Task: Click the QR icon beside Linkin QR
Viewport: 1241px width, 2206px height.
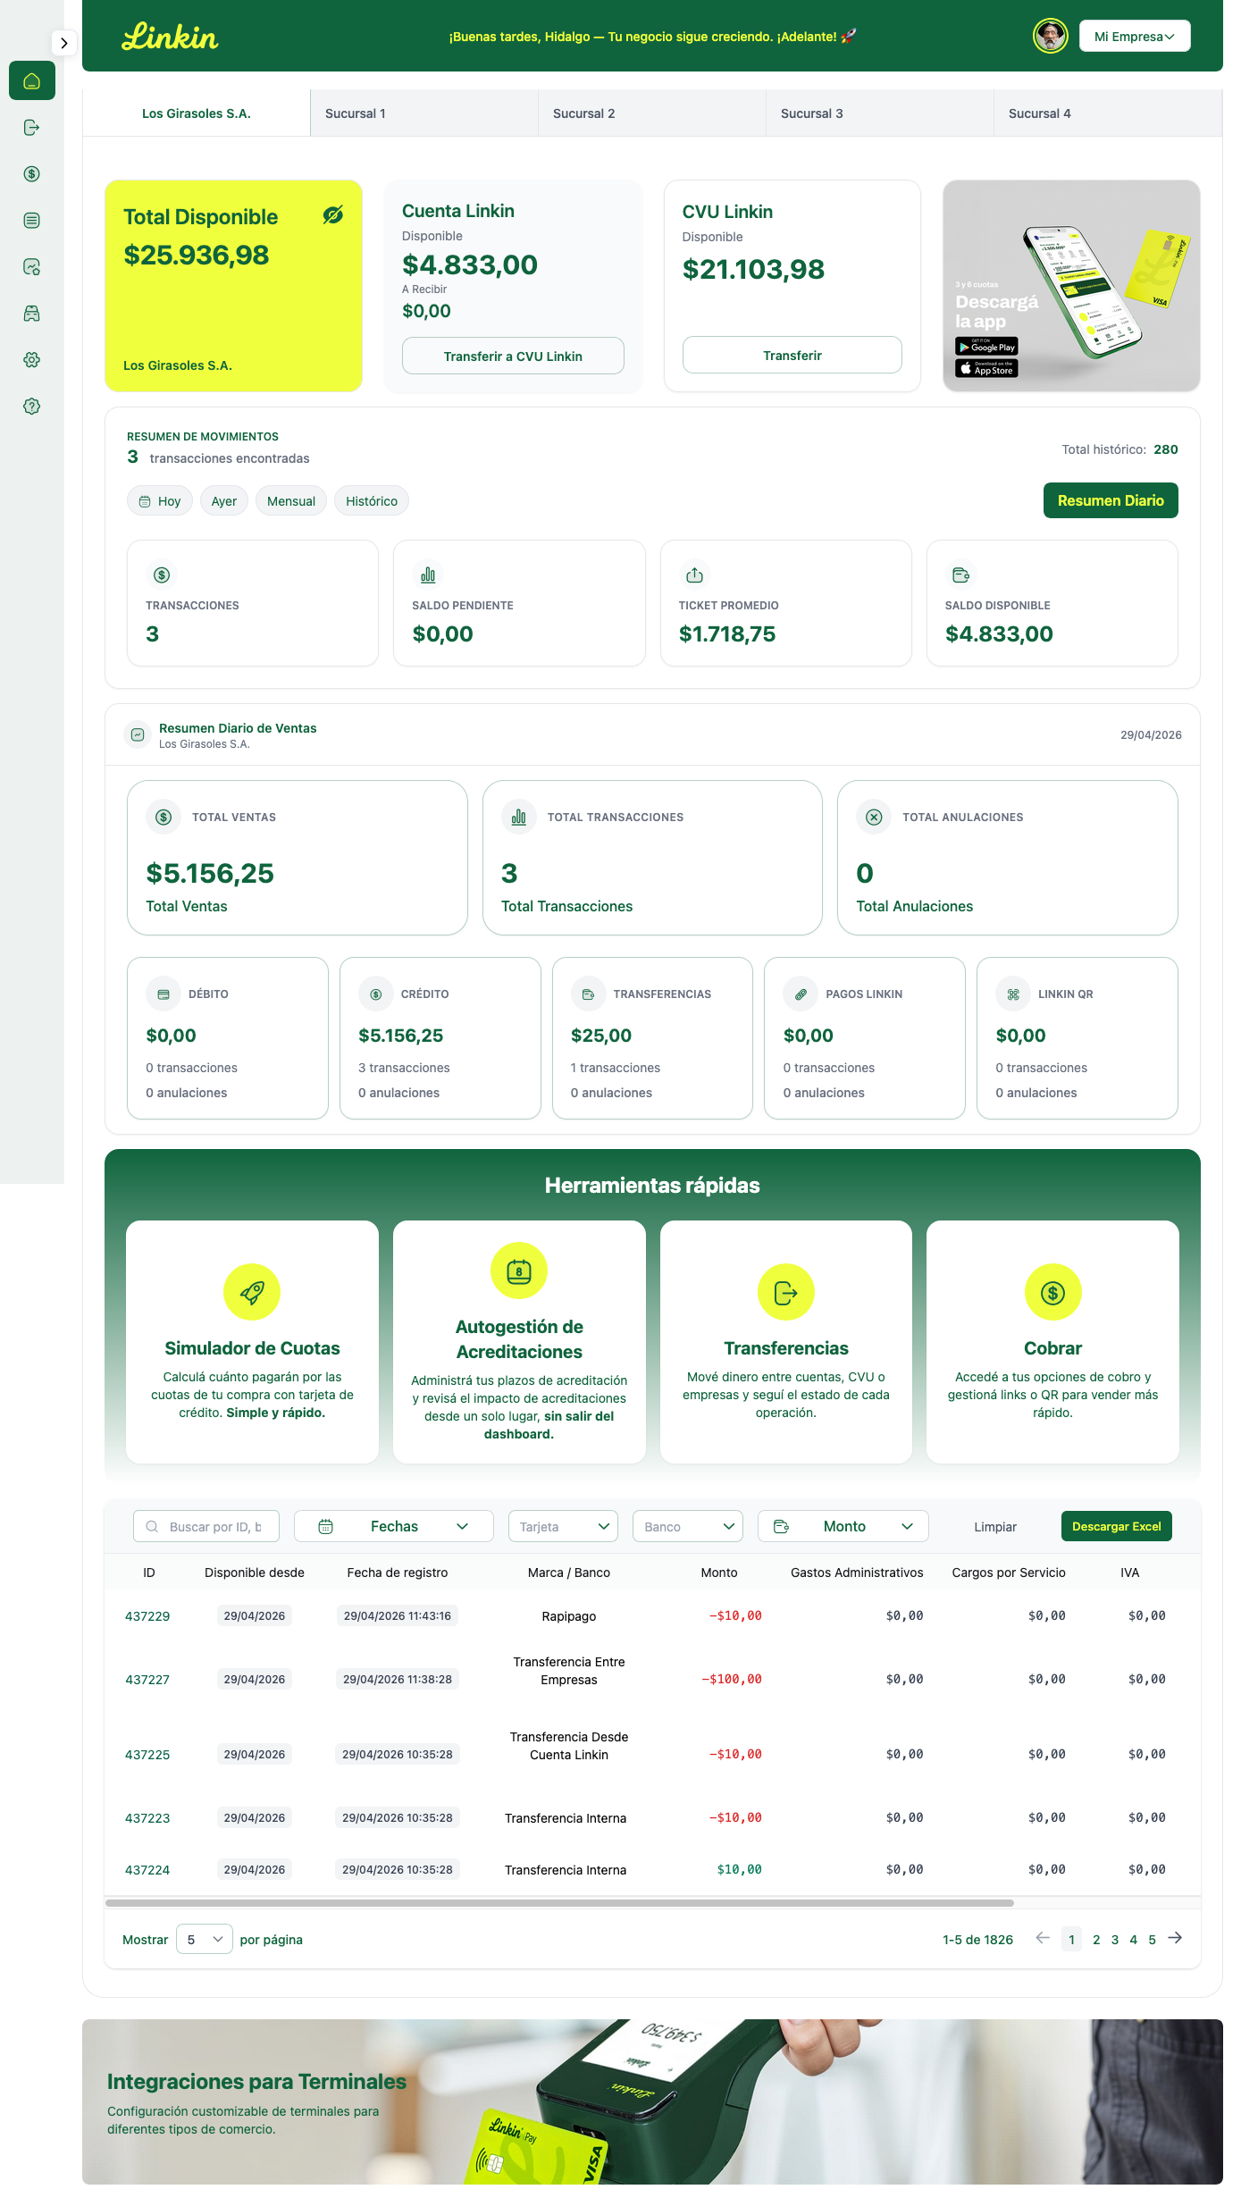Action: click(x=1013, y=994)
